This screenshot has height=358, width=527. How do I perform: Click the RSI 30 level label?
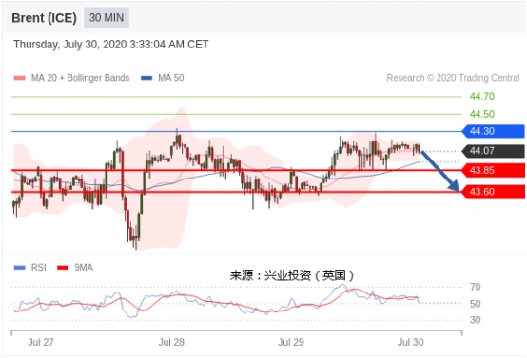click(475, 320)
